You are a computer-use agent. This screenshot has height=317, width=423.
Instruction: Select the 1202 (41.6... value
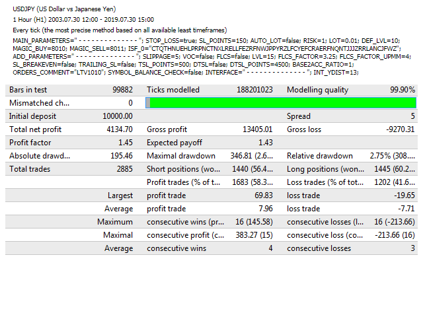coord(395,182)
